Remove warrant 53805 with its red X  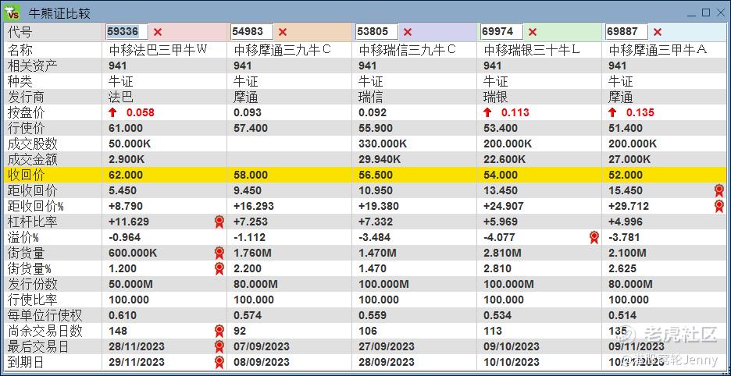pyautogui.click(x=408, y=32)
